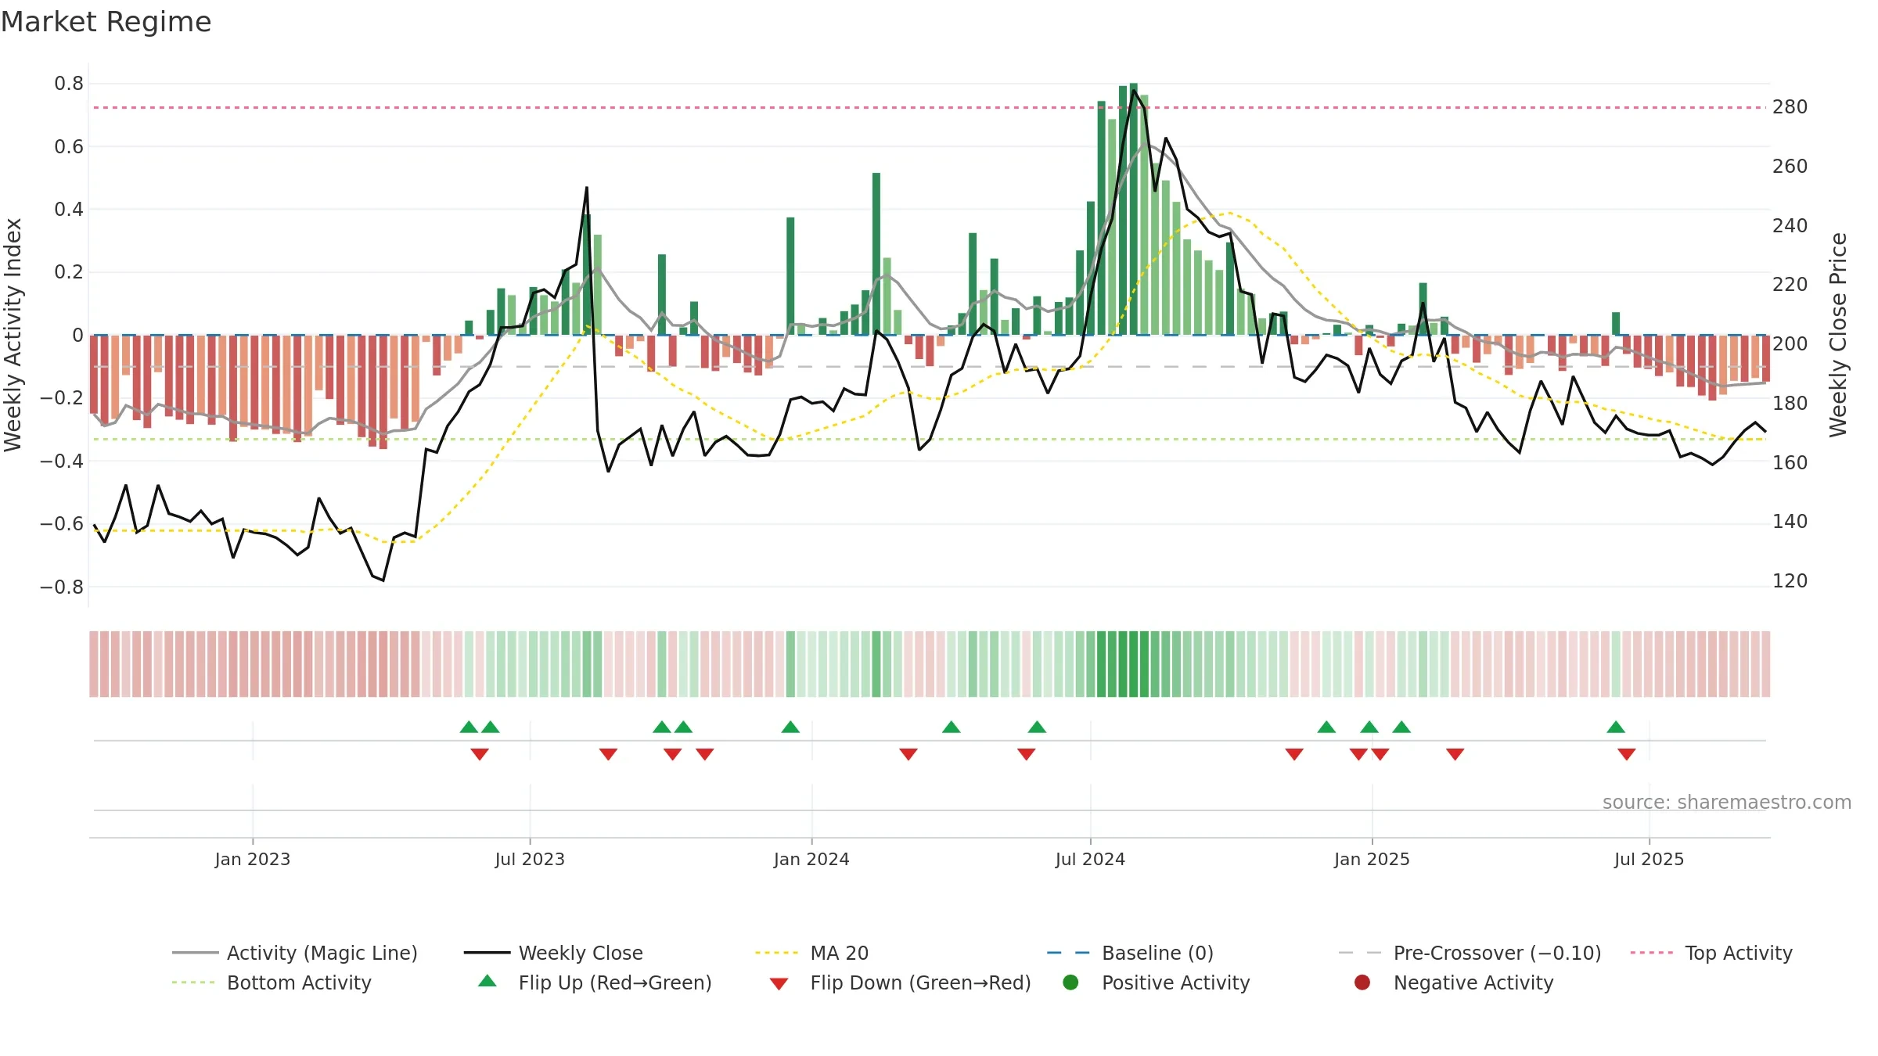Click the 'Jul 2024' x-axis label
This screenshot has height=1056, width=1878.
(x=1090, y=859)
